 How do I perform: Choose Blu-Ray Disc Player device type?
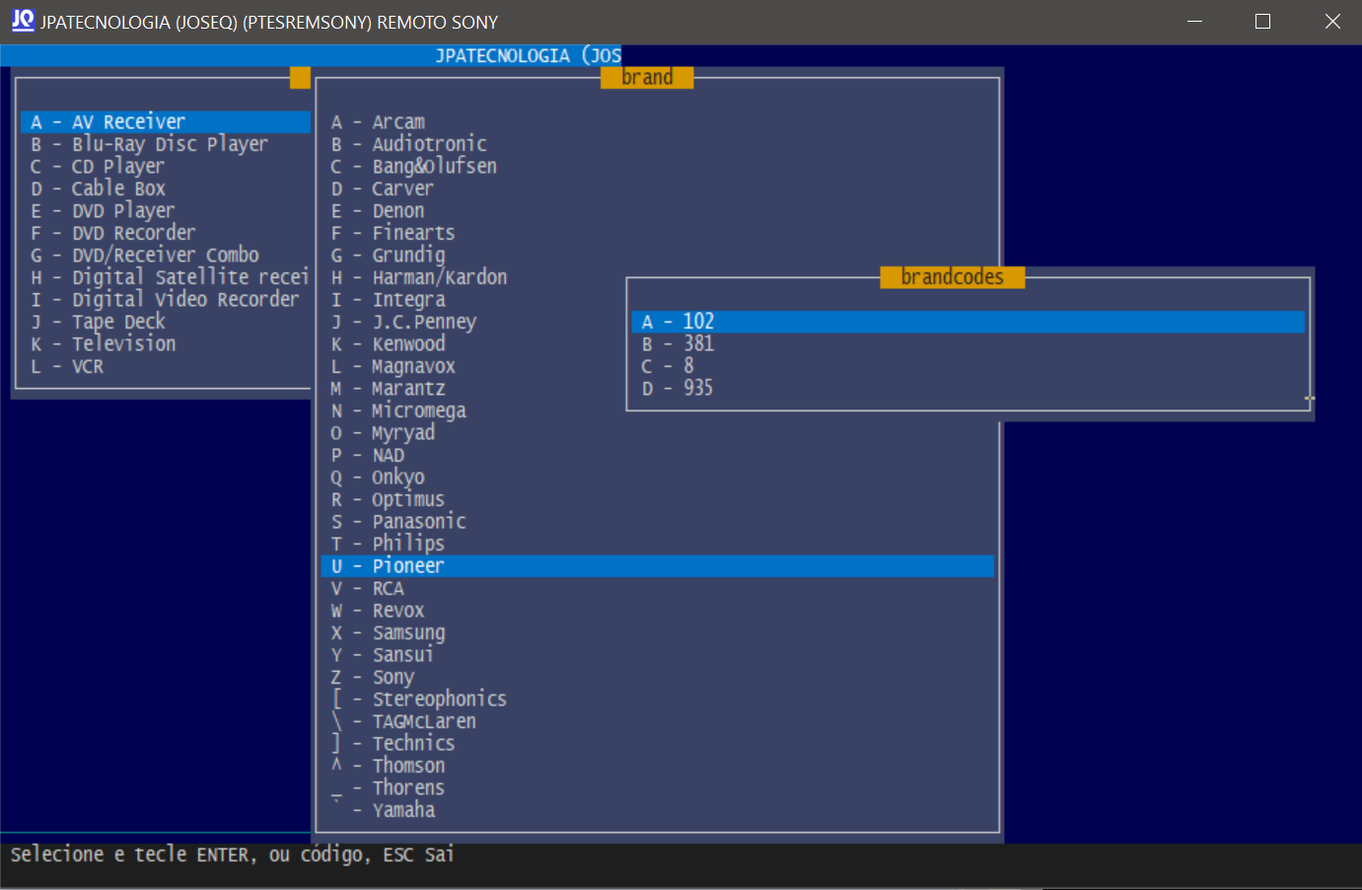point(169,144)
